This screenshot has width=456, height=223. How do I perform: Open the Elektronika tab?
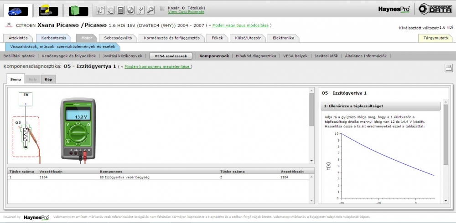pos(283,38)
